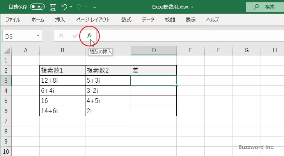This screenshot has height=156, width=284.
Task: Toggle the 自動保存 AutoSave switch
Action: pyautogui.click(x=37, y=7)
